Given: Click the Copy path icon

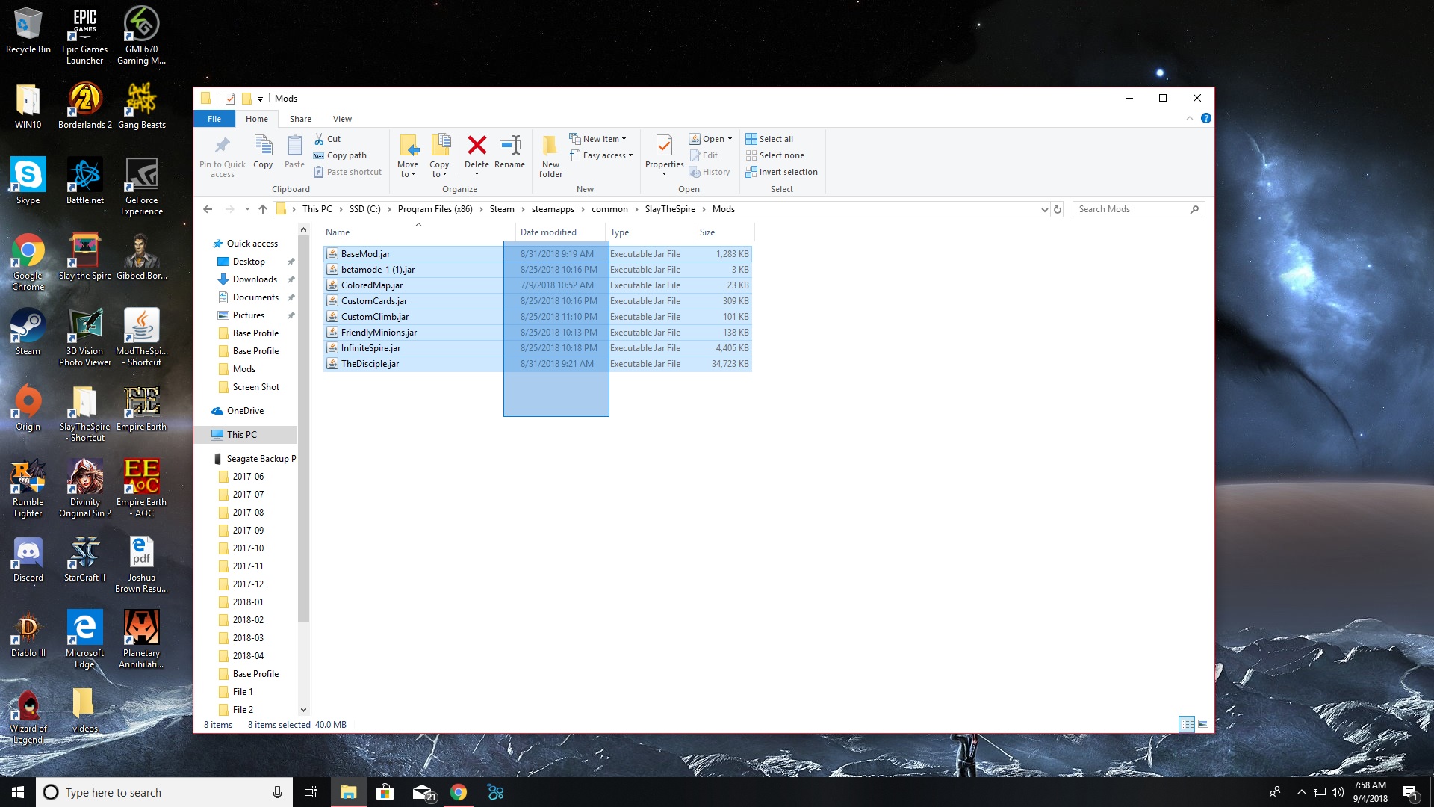Looking at the screenshot, I should tap(346, 155).
